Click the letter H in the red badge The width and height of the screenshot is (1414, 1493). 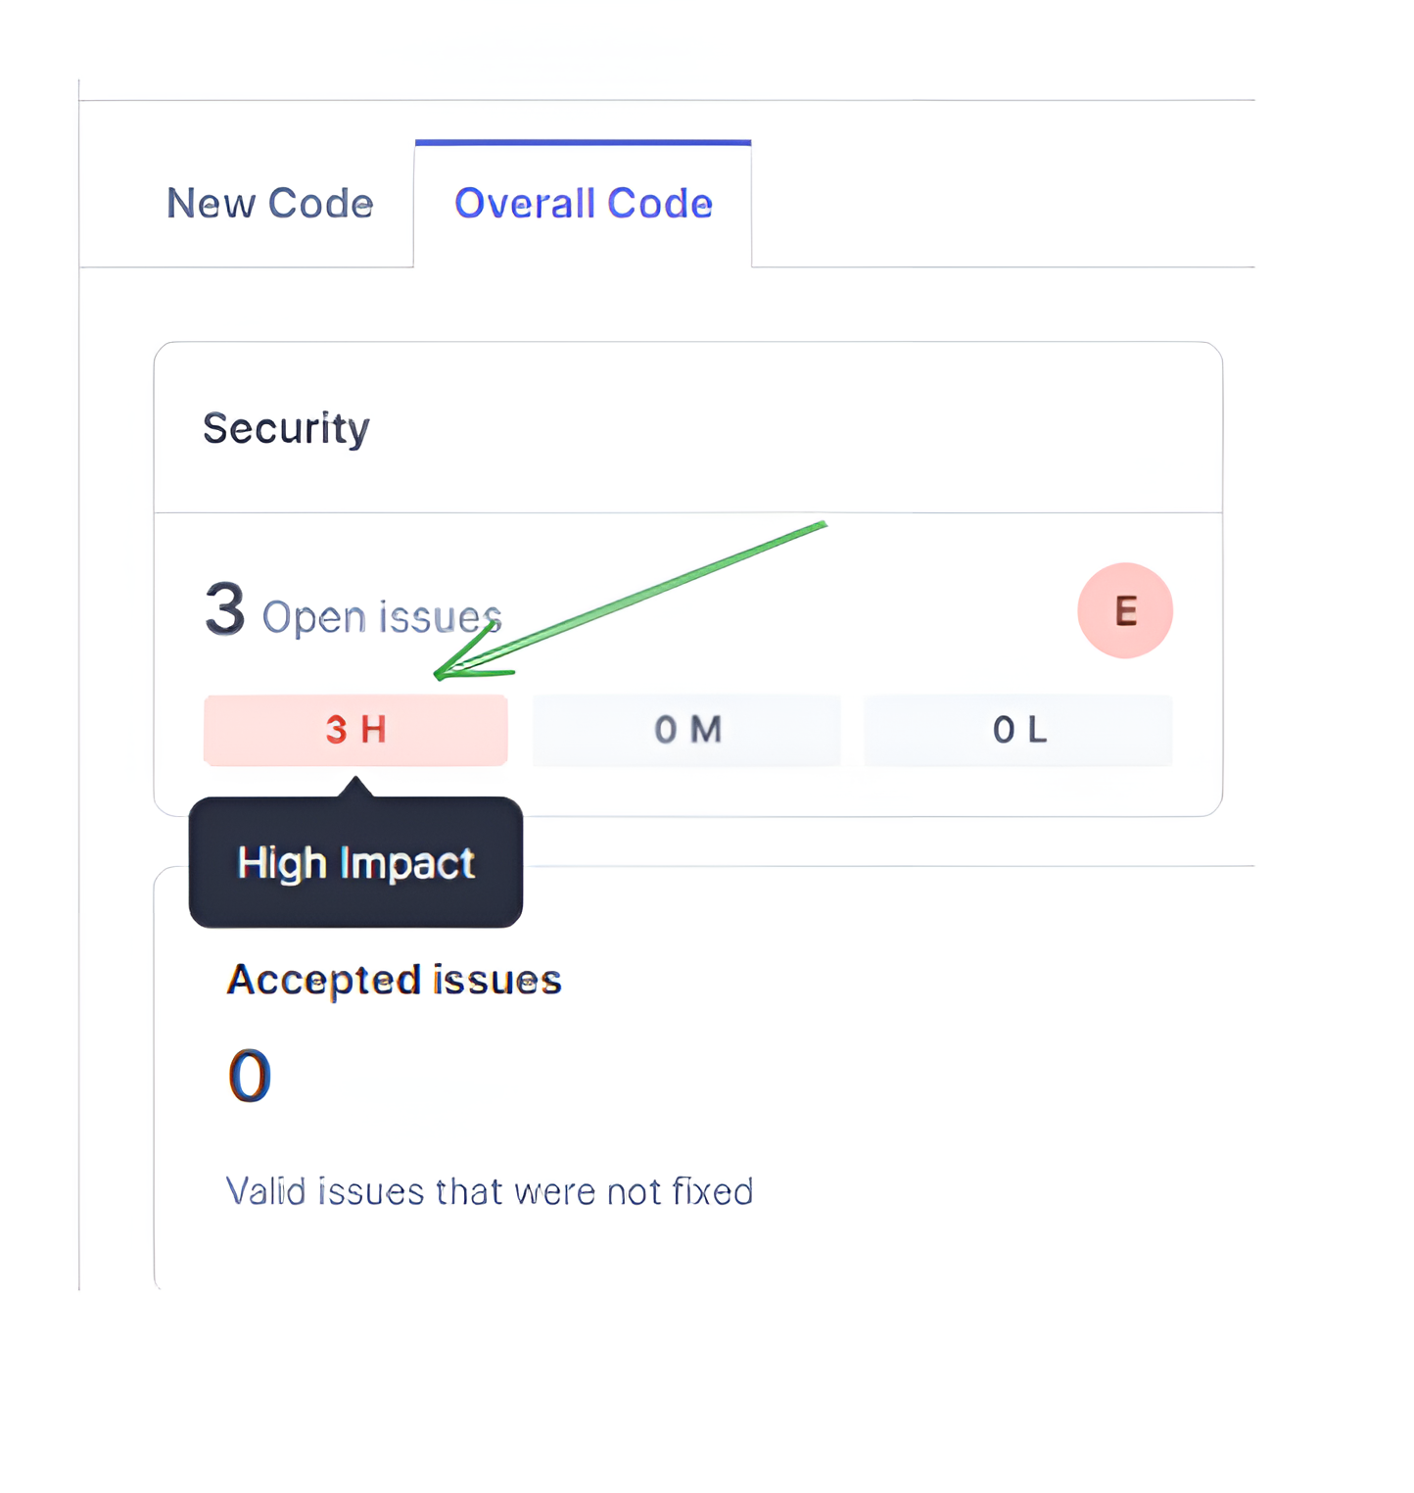tap(373, 730)
